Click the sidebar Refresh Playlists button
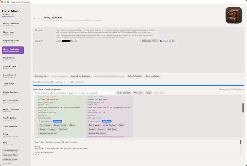The height and width of the screenshot is (166, 247). point(10,150)
